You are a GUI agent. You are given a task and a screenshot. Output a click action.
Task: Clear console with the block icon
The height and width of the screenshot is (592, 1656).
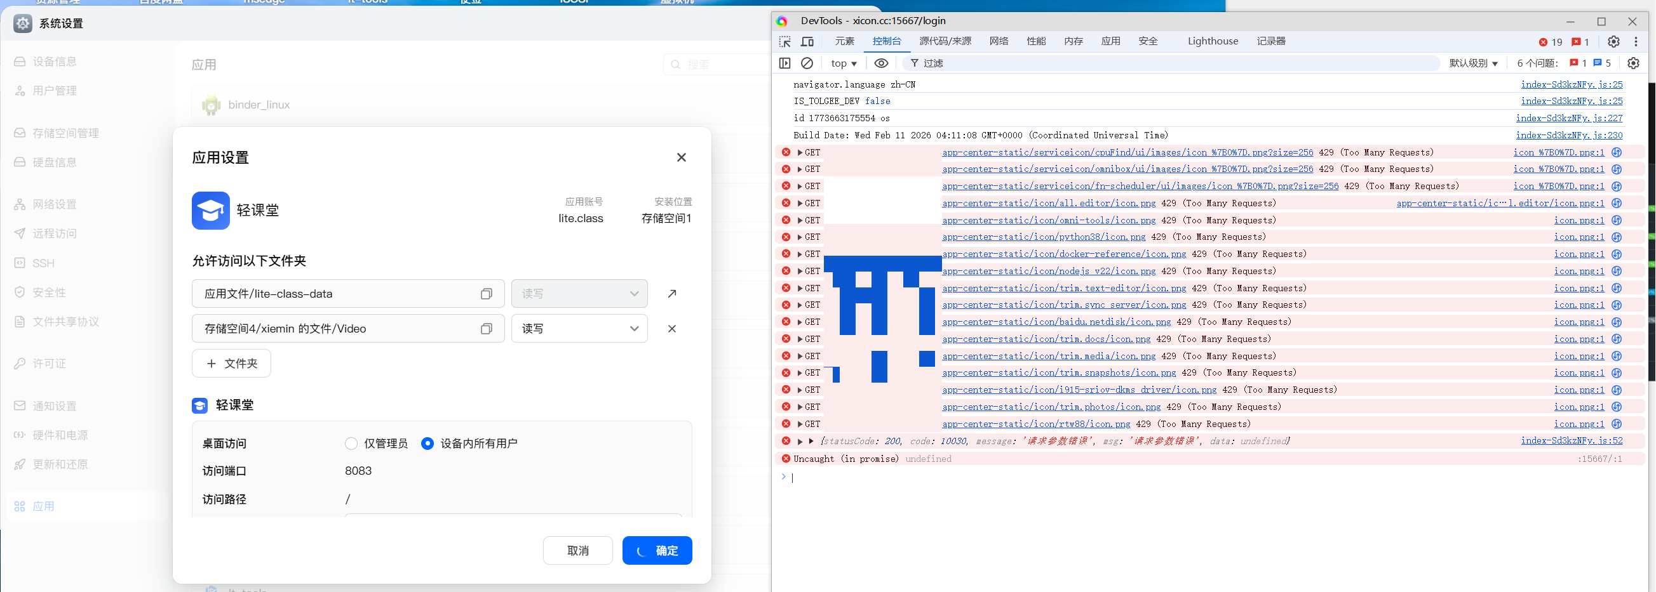807,63
